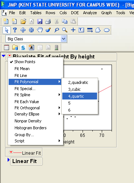Select the Polygon shape tool

tap(98, 30)
